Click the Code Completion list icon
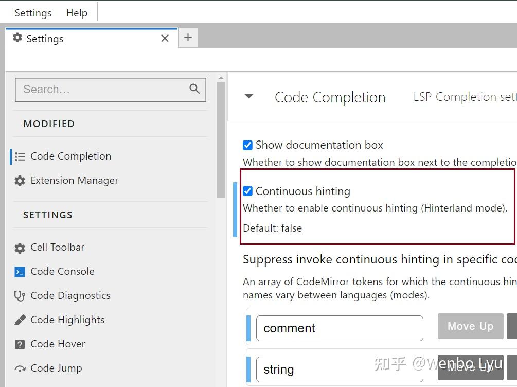The height and width of the screenshot is (387, 517). click(x=20, y=156)
